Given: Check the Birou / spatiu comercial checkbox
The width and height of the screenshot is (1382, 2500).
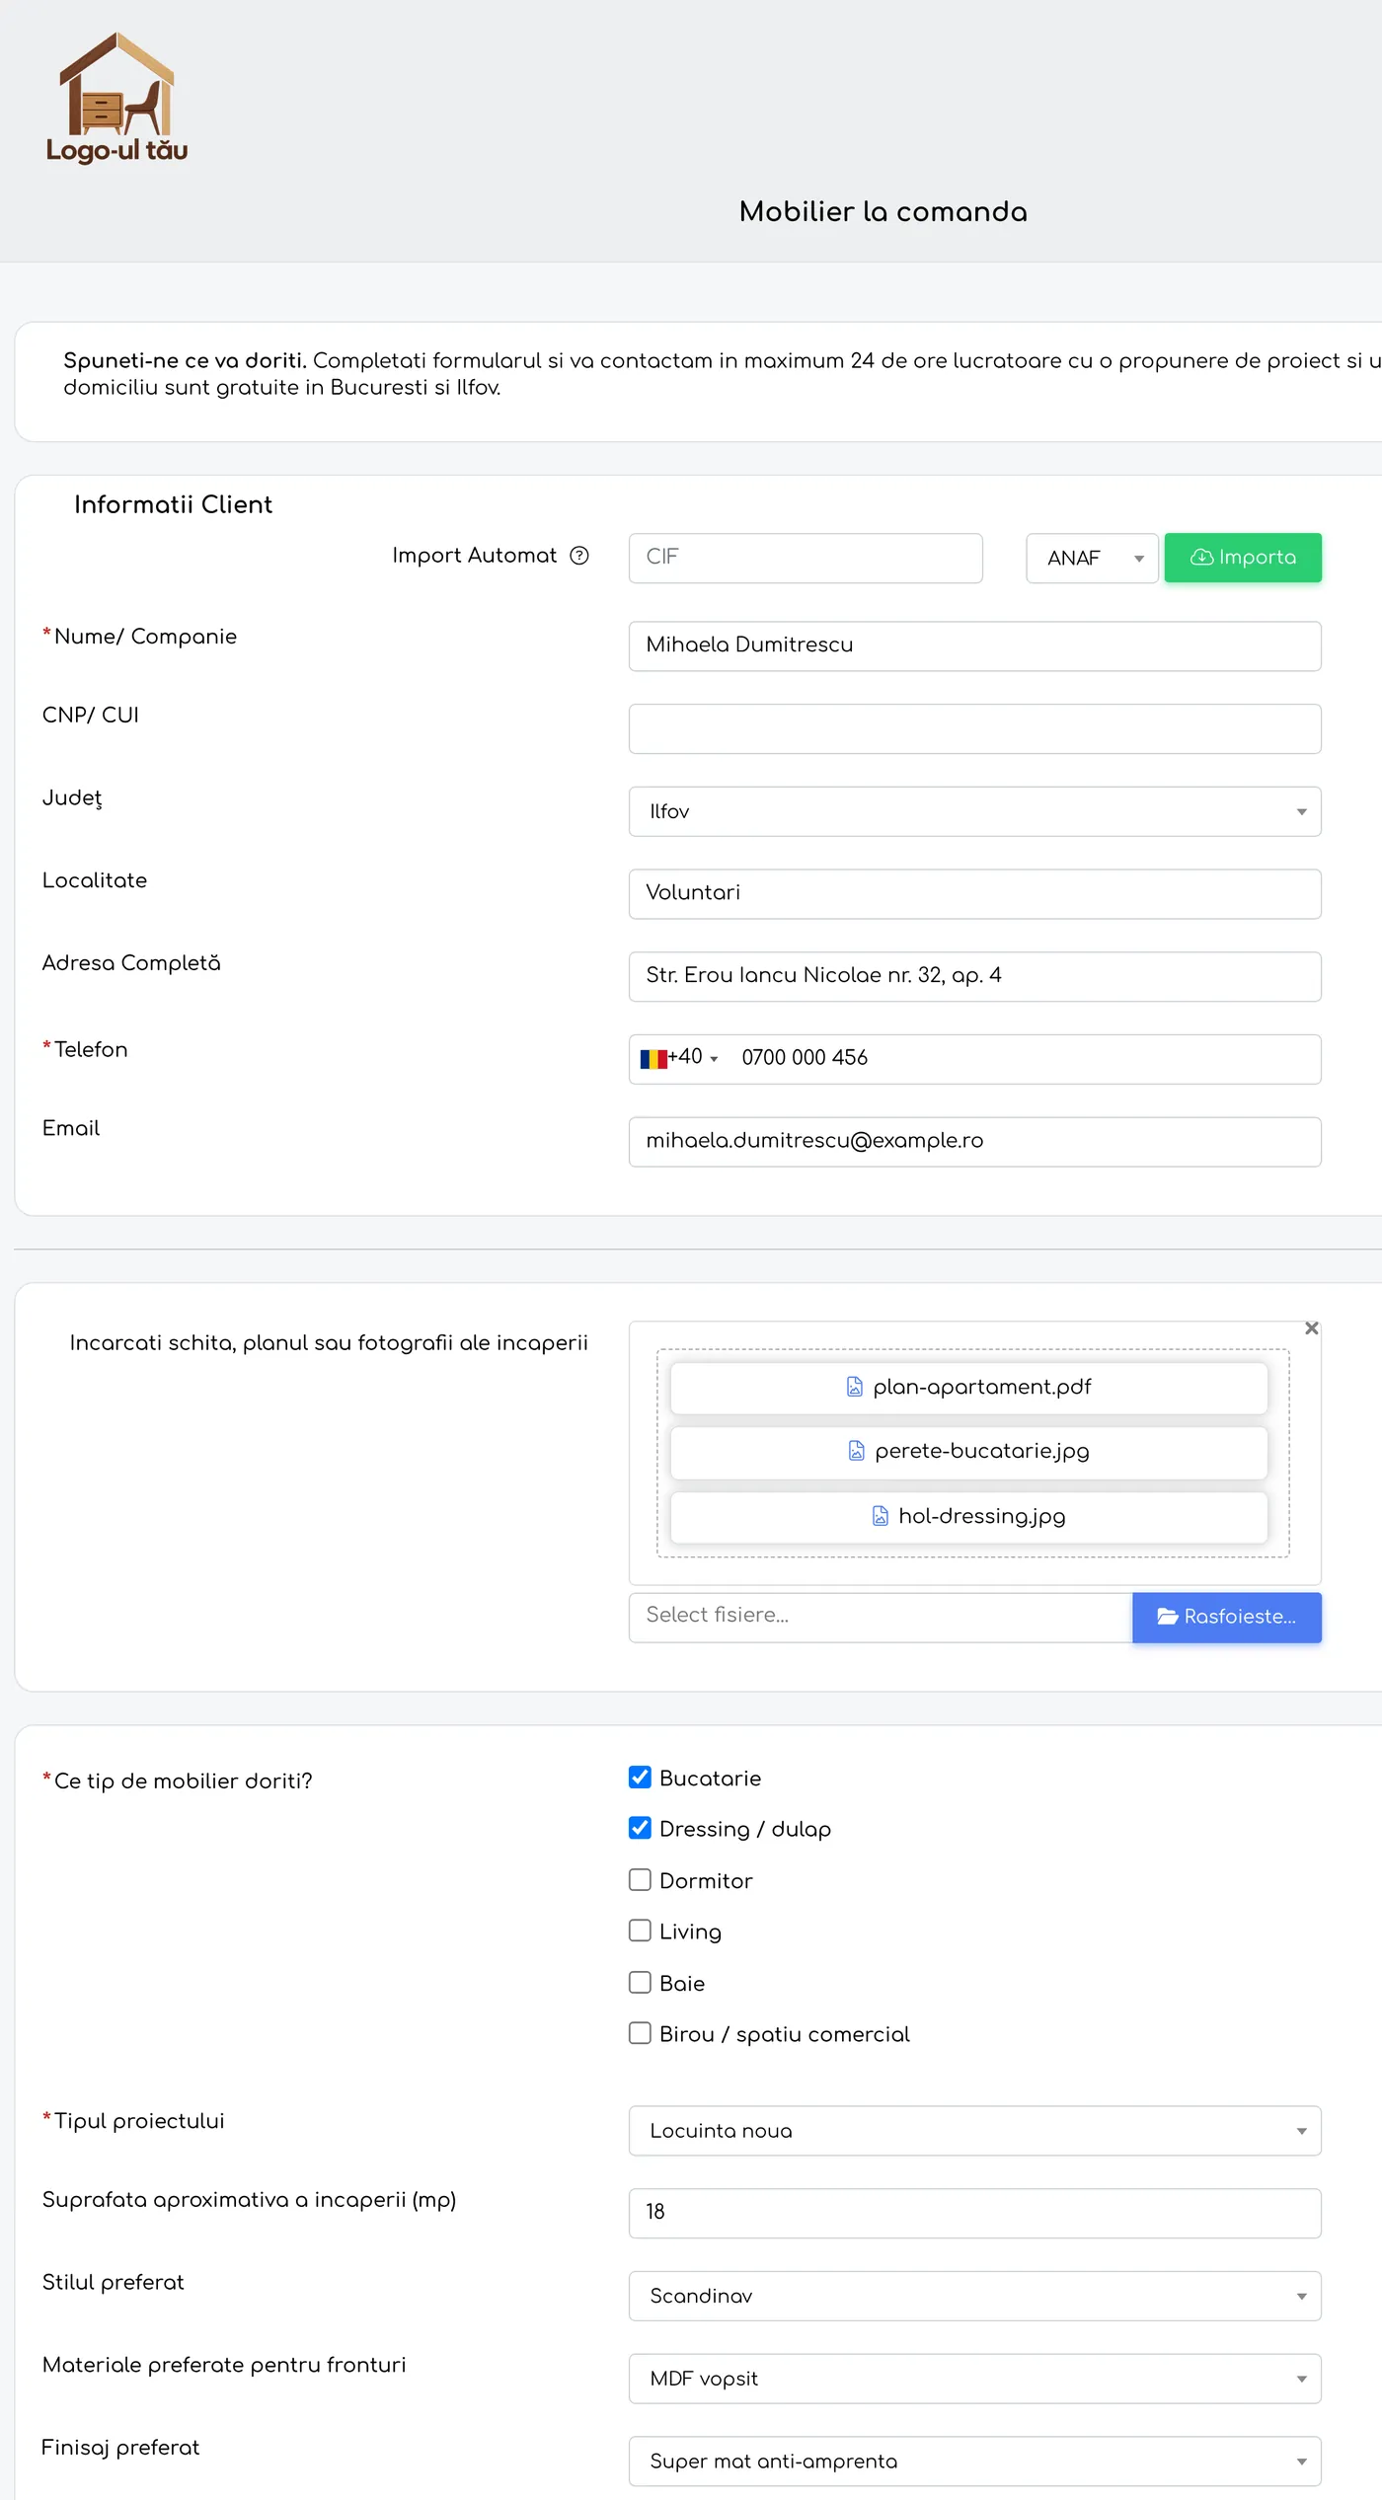Looking at the screenshot, I should click(x=640, y=2034).
